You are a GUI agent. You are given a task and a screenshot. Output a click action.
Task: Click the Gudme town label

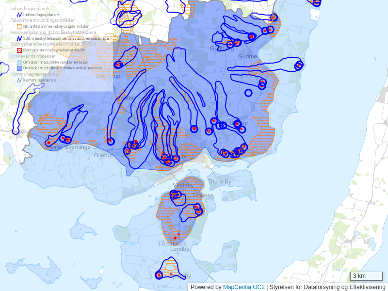point(247,57)
